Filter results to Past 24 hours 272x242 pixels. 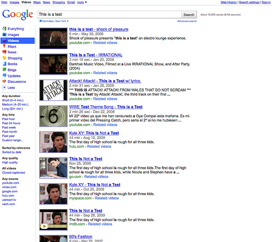[x=11, y=123]
